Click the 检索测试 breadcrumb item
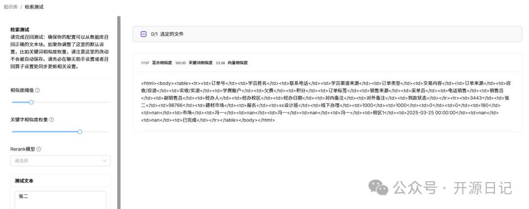The width and height of the screenshot is (529, 209). coord(34,7)
